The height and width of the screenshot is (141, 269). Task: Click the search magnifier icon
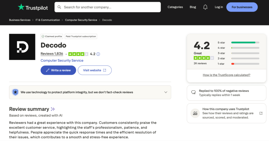[x=59, y=7]
